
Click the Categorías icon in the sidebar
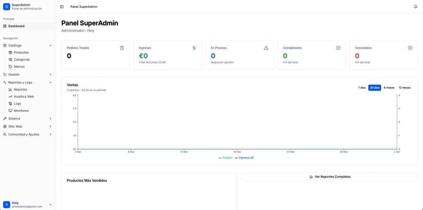coord(10,59)
